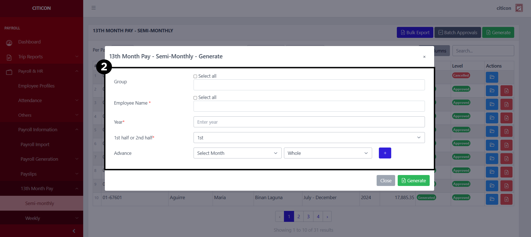Open folder action in row 5
Image resolution: width=531 pixels, height=237 pixels.
pos(492,131)
